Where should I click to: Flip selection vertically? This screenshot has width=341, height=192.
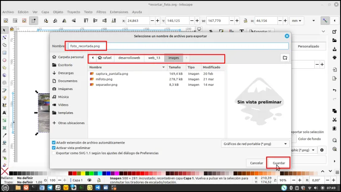74,21
